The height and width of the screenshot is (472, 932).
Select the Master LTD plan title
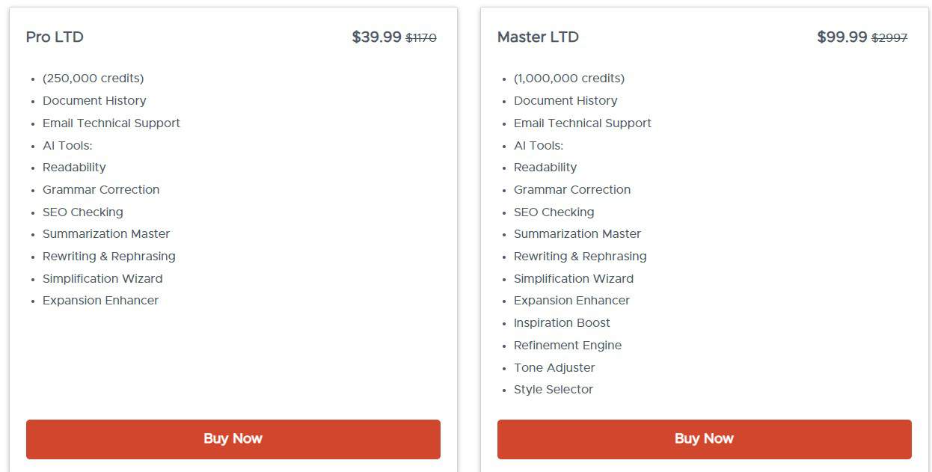click(538, 37)
